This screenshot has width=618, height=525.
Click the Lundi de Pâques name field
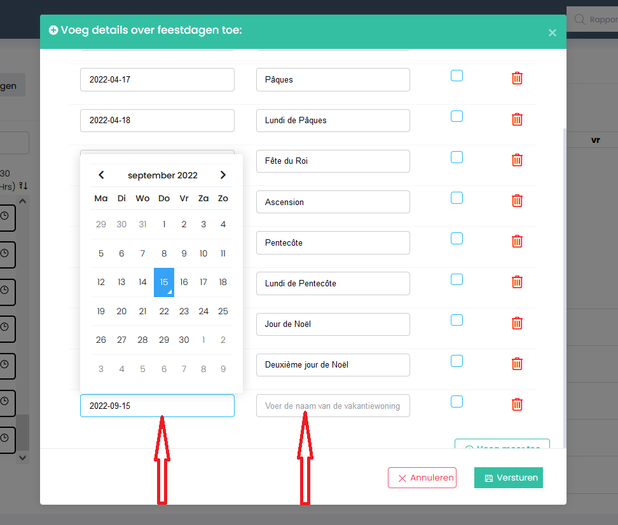tap(333, 121)
